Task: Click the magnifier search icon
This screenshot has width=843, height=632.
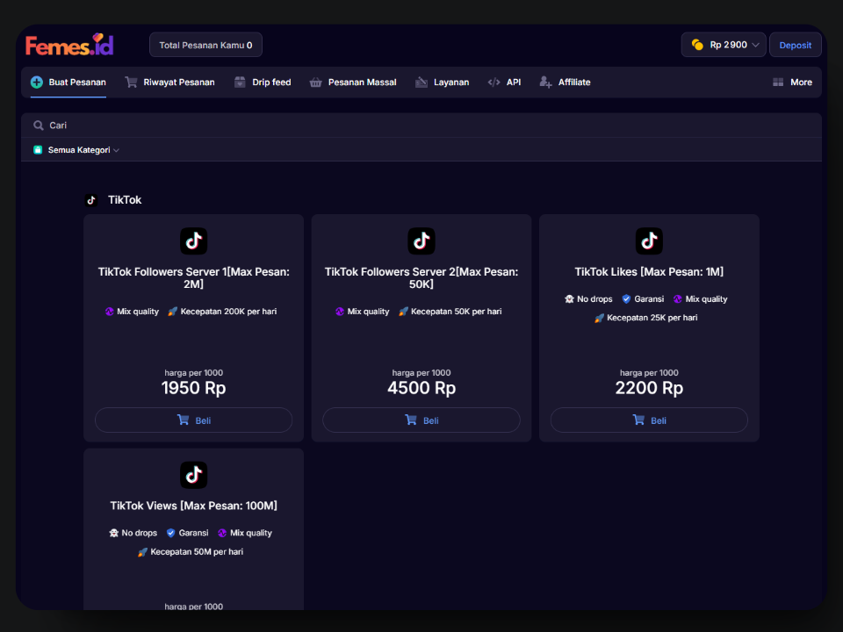Action: tap(39, 126)
